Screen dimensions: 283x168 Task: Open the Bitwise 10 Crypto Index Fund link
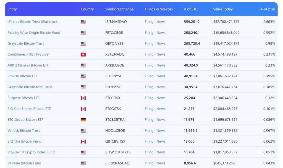coord(31,152)
